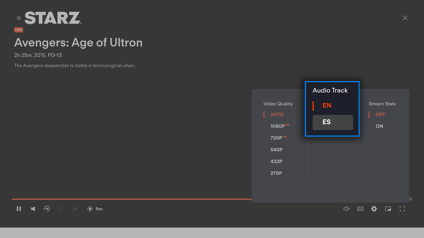Select 1080P HD video quality
This screenshot has height=238, width=424.
click(x=280, y=126)
